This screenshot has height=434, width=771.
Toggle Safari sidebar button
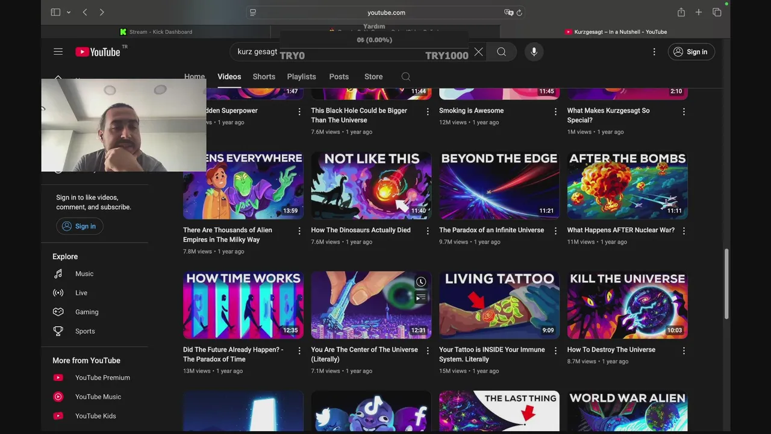tap(55, 12)
